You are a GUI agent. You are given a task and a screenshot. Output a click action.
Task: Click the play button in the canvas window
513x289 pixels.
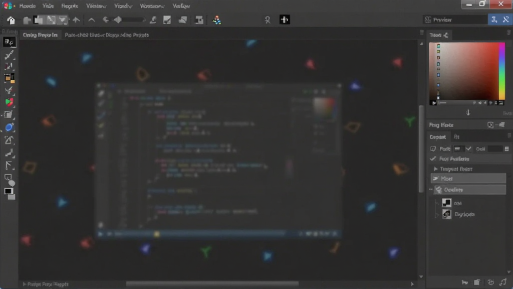[x=100, y=234]
